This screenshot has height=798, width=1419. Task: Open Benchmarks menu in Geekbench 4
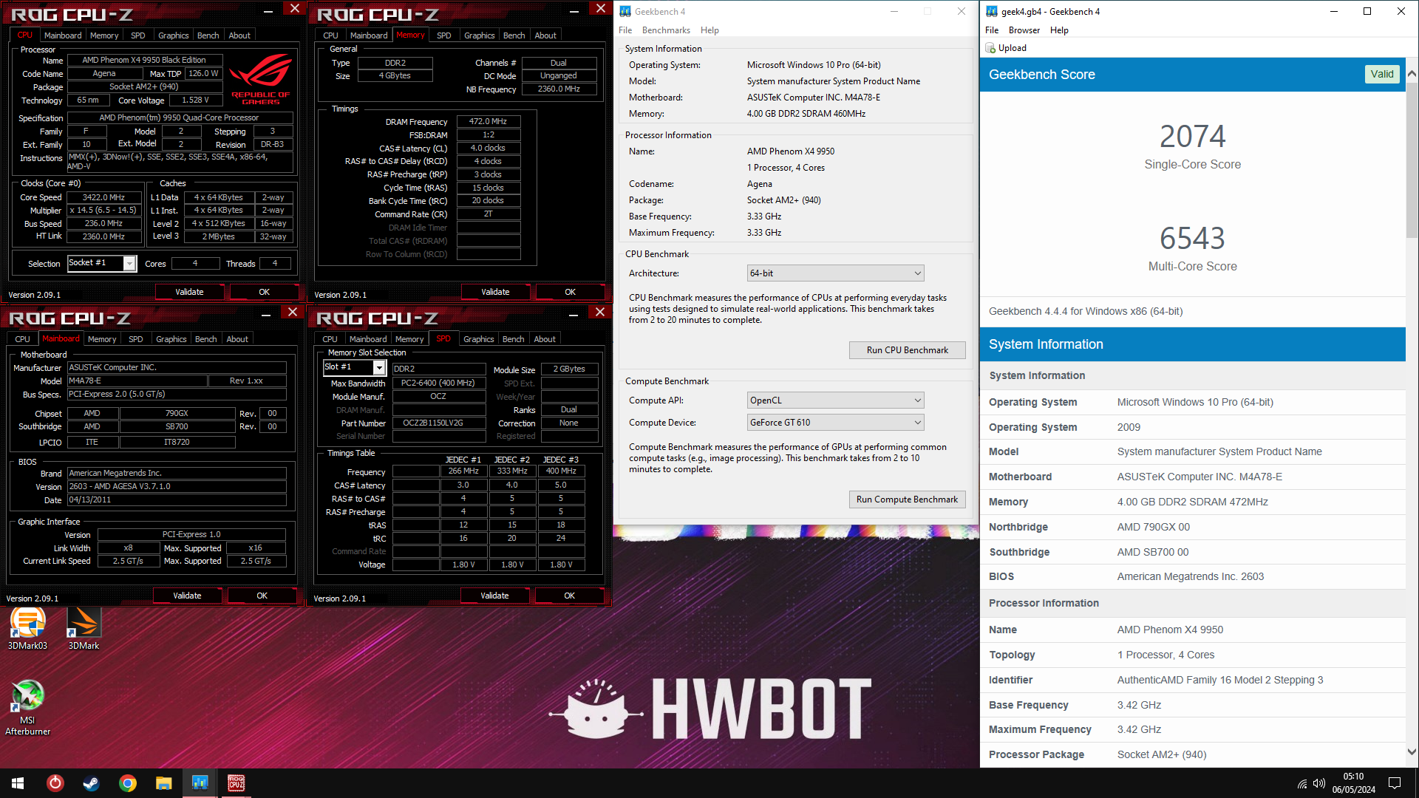(x=666, y=30)
